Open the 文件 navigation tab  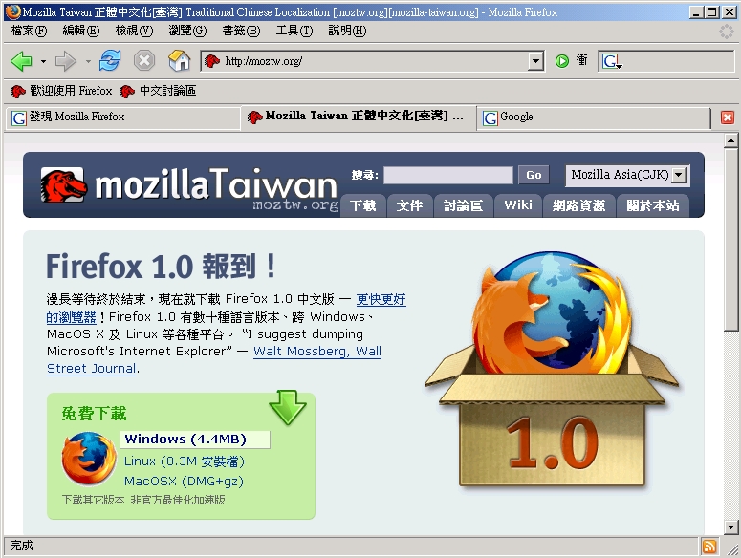coord(410,205)
